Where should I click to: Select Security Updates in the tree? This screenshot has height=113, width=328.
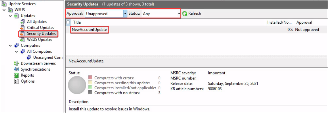(x=41, y=34)
